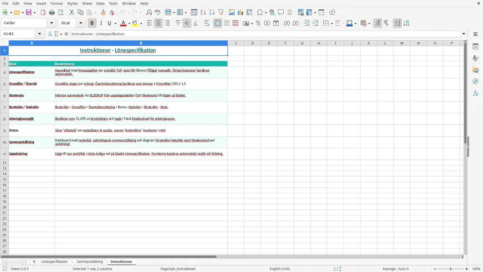The image size is (483, 272).
Task: Sort ascending
Action: pos(203,12)
